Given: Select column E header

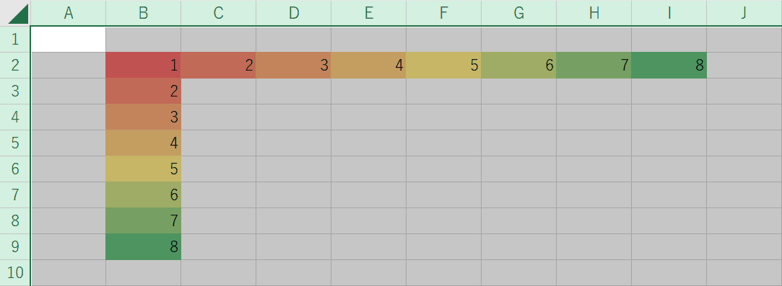Looking at the screenshot, I should 368,13.
